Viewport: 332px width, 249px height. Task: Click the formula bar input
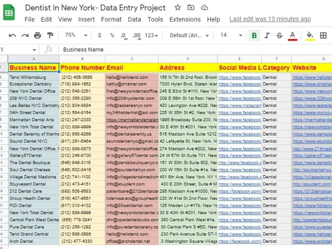pos(196,49)
